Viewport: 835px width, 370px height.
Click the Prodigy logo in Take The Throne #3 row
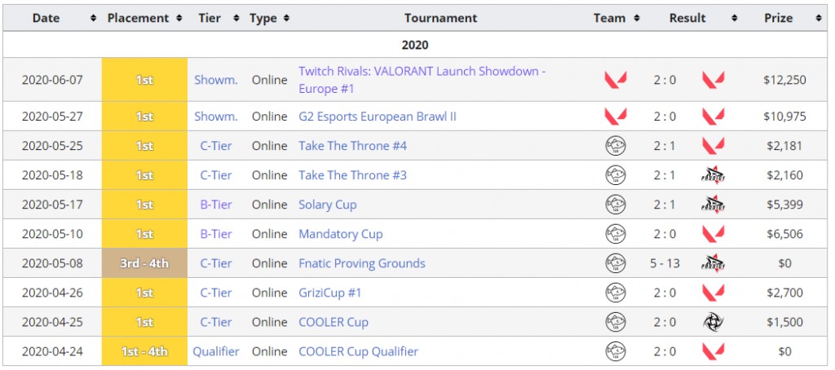pyautogui.click(x=713, y=175)
